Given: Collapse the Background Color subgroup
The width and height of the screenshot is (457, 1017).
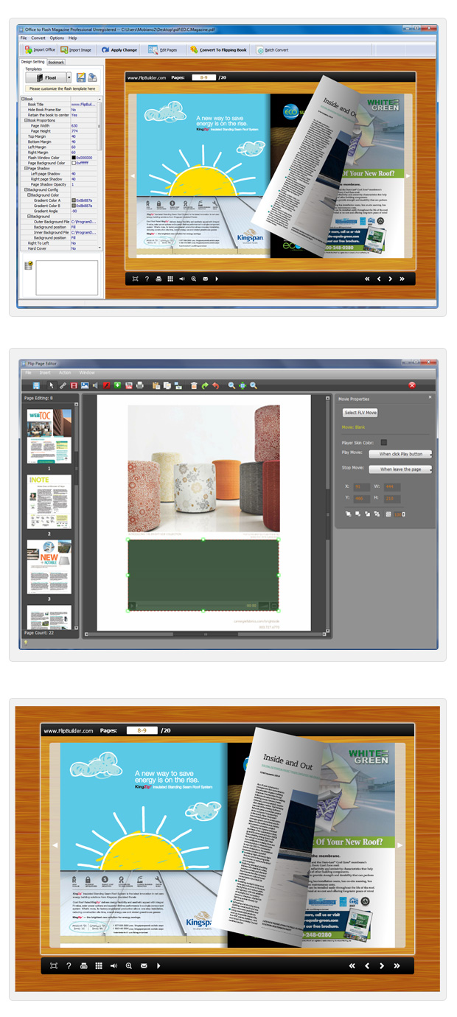Looking at the screenshot, I should (x=29, y=195).
